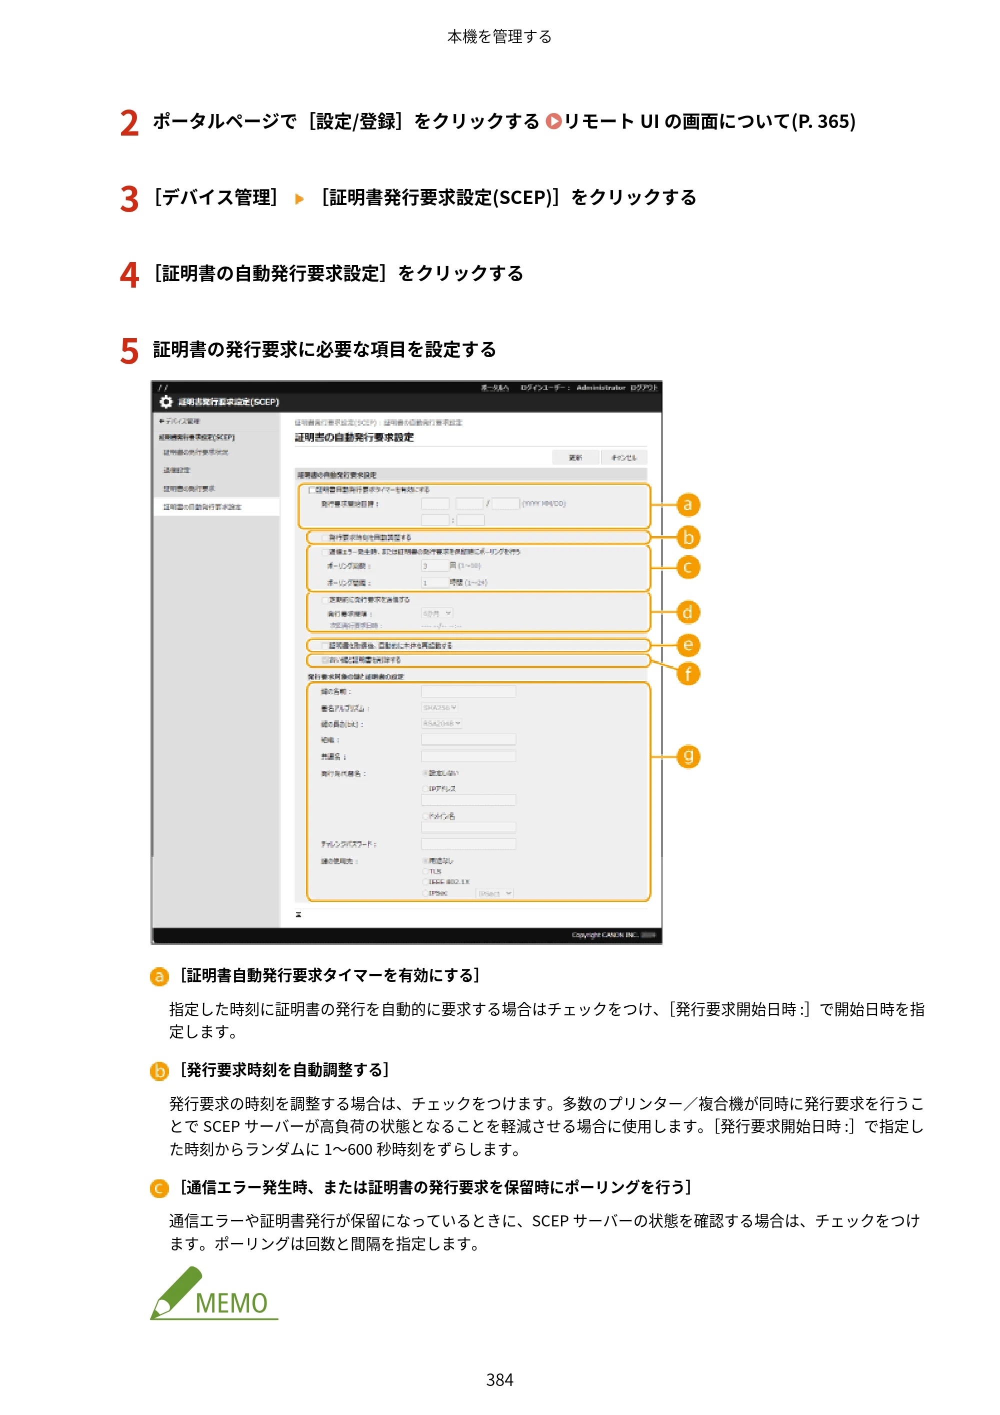This screenshot has width=1000, height=1415.
Task: Click the 鍵の名前 input field
Action: click(x=468, y=691)
